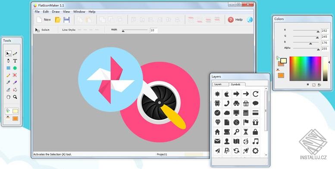Click the pinwheel icon on the canvas
This screenshot has width=335, height=169.
pos(110,79)
